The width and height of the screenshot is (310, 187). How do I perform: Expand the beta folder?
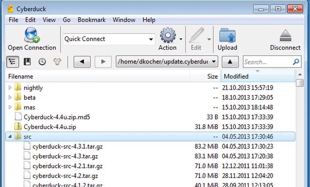[x=10, y=97]
